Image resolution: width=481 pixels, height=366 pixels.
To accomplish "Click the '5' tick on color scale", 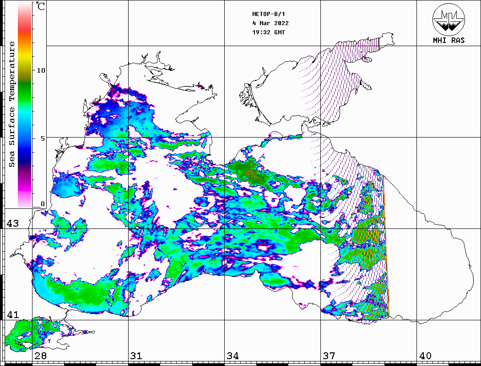I will pos(43,138).
